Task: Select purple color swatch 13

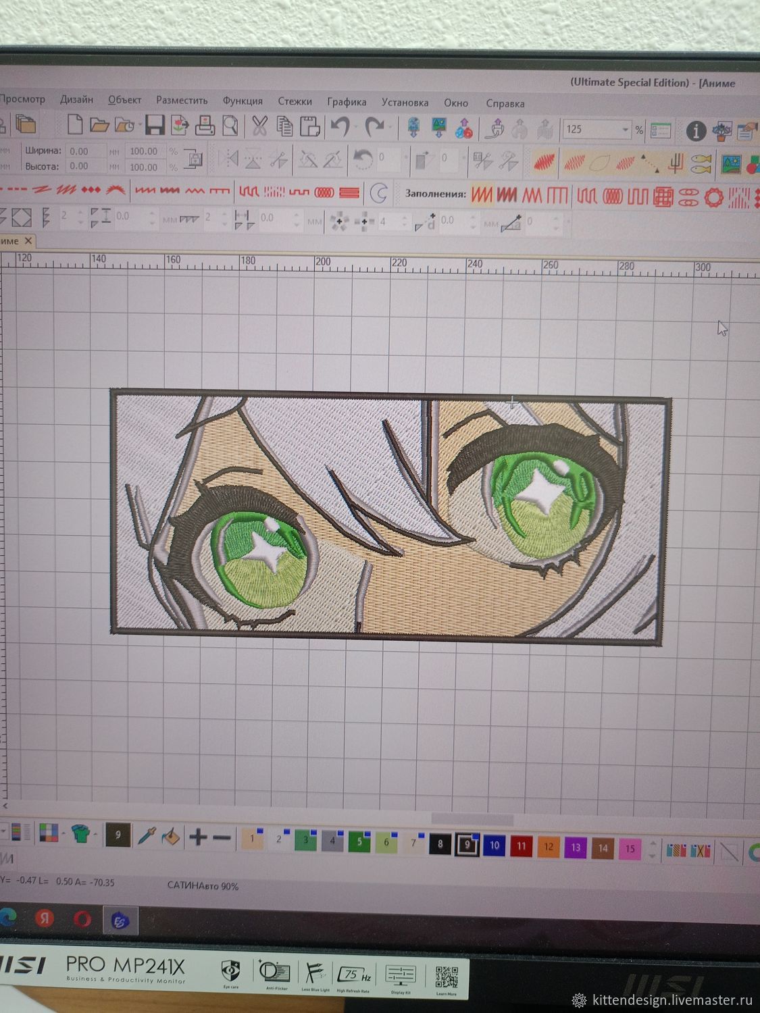Action: 576,848
